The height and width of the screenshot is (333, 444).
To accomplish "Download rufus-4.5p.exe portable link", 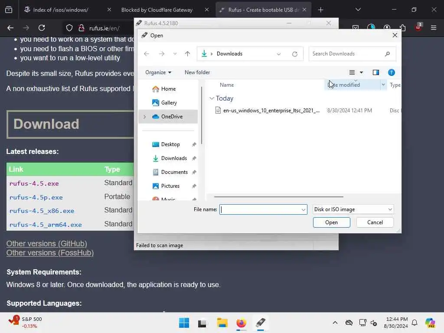I will tap(36, 197).
